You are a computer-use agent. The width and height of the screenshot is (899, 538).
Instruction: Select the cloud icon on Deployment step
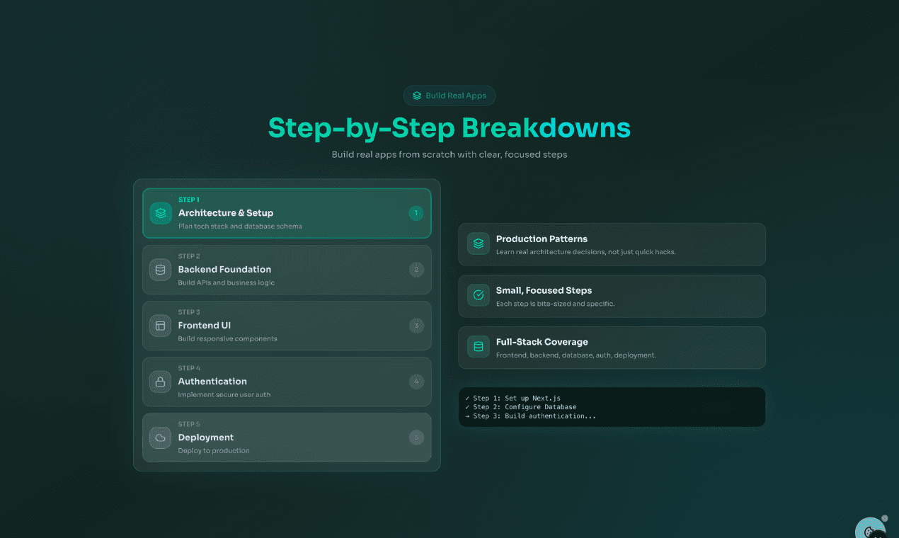160,437
